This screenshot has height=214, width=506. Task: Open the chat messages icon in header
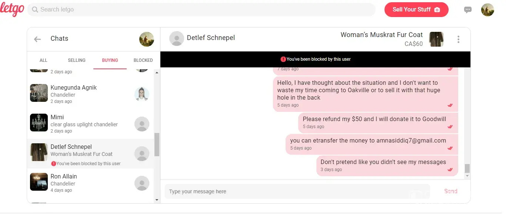(468, 10)
